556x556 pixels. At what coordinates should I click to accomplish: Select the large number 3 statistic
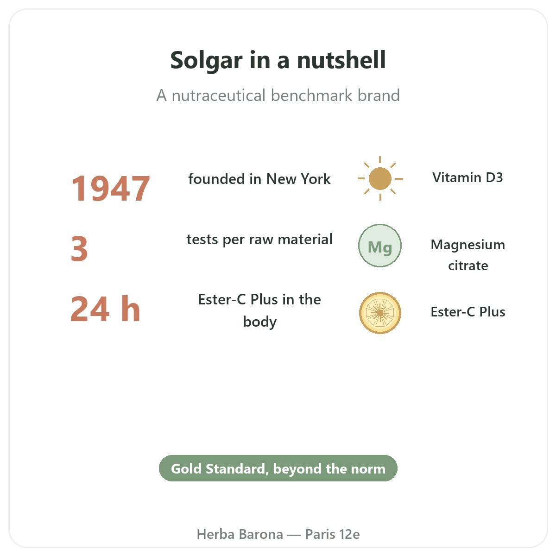coord(79,249)
